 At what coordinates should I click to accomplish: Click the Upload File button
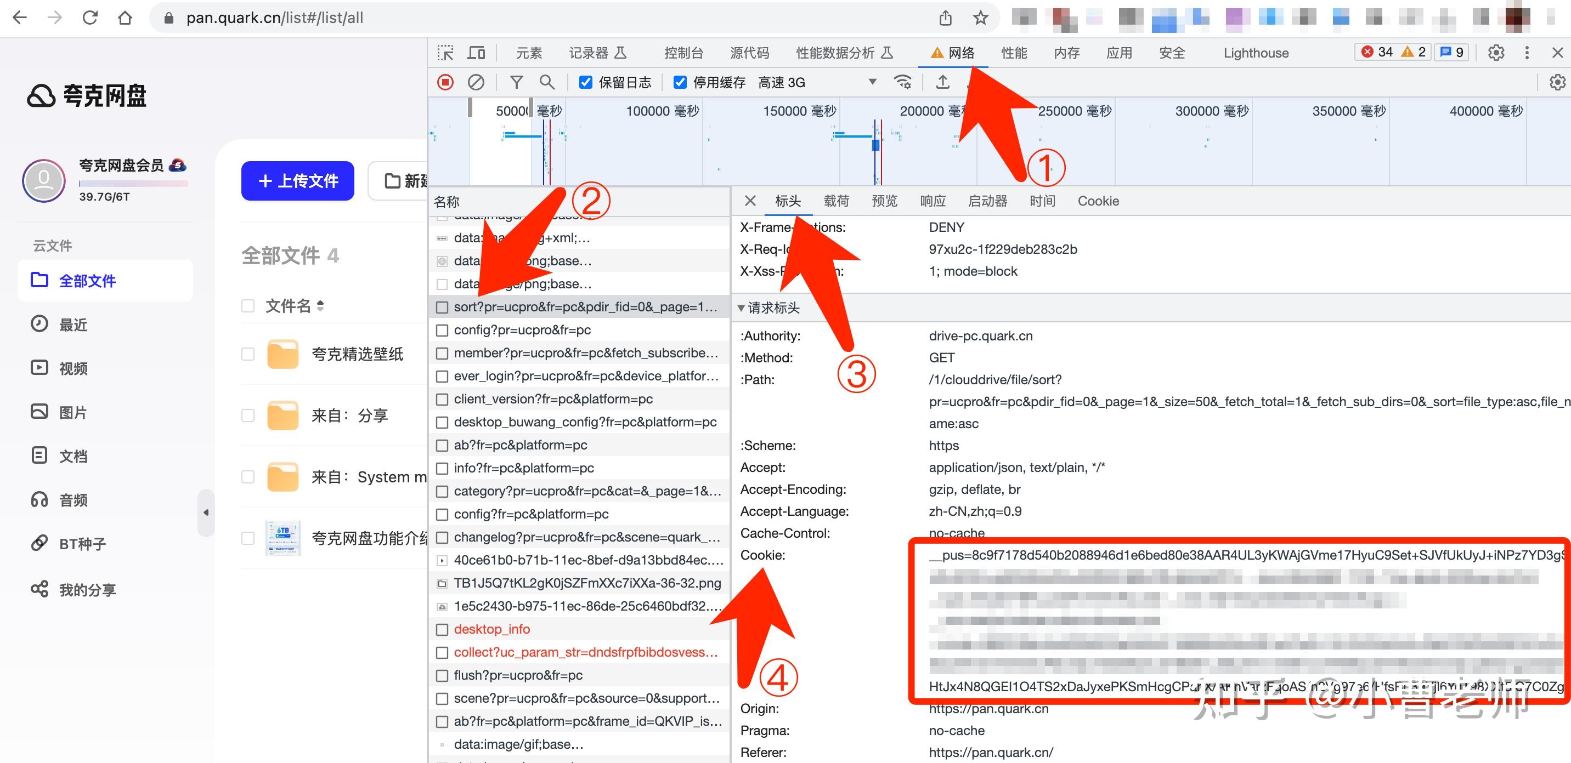click(x=298, y=180)
